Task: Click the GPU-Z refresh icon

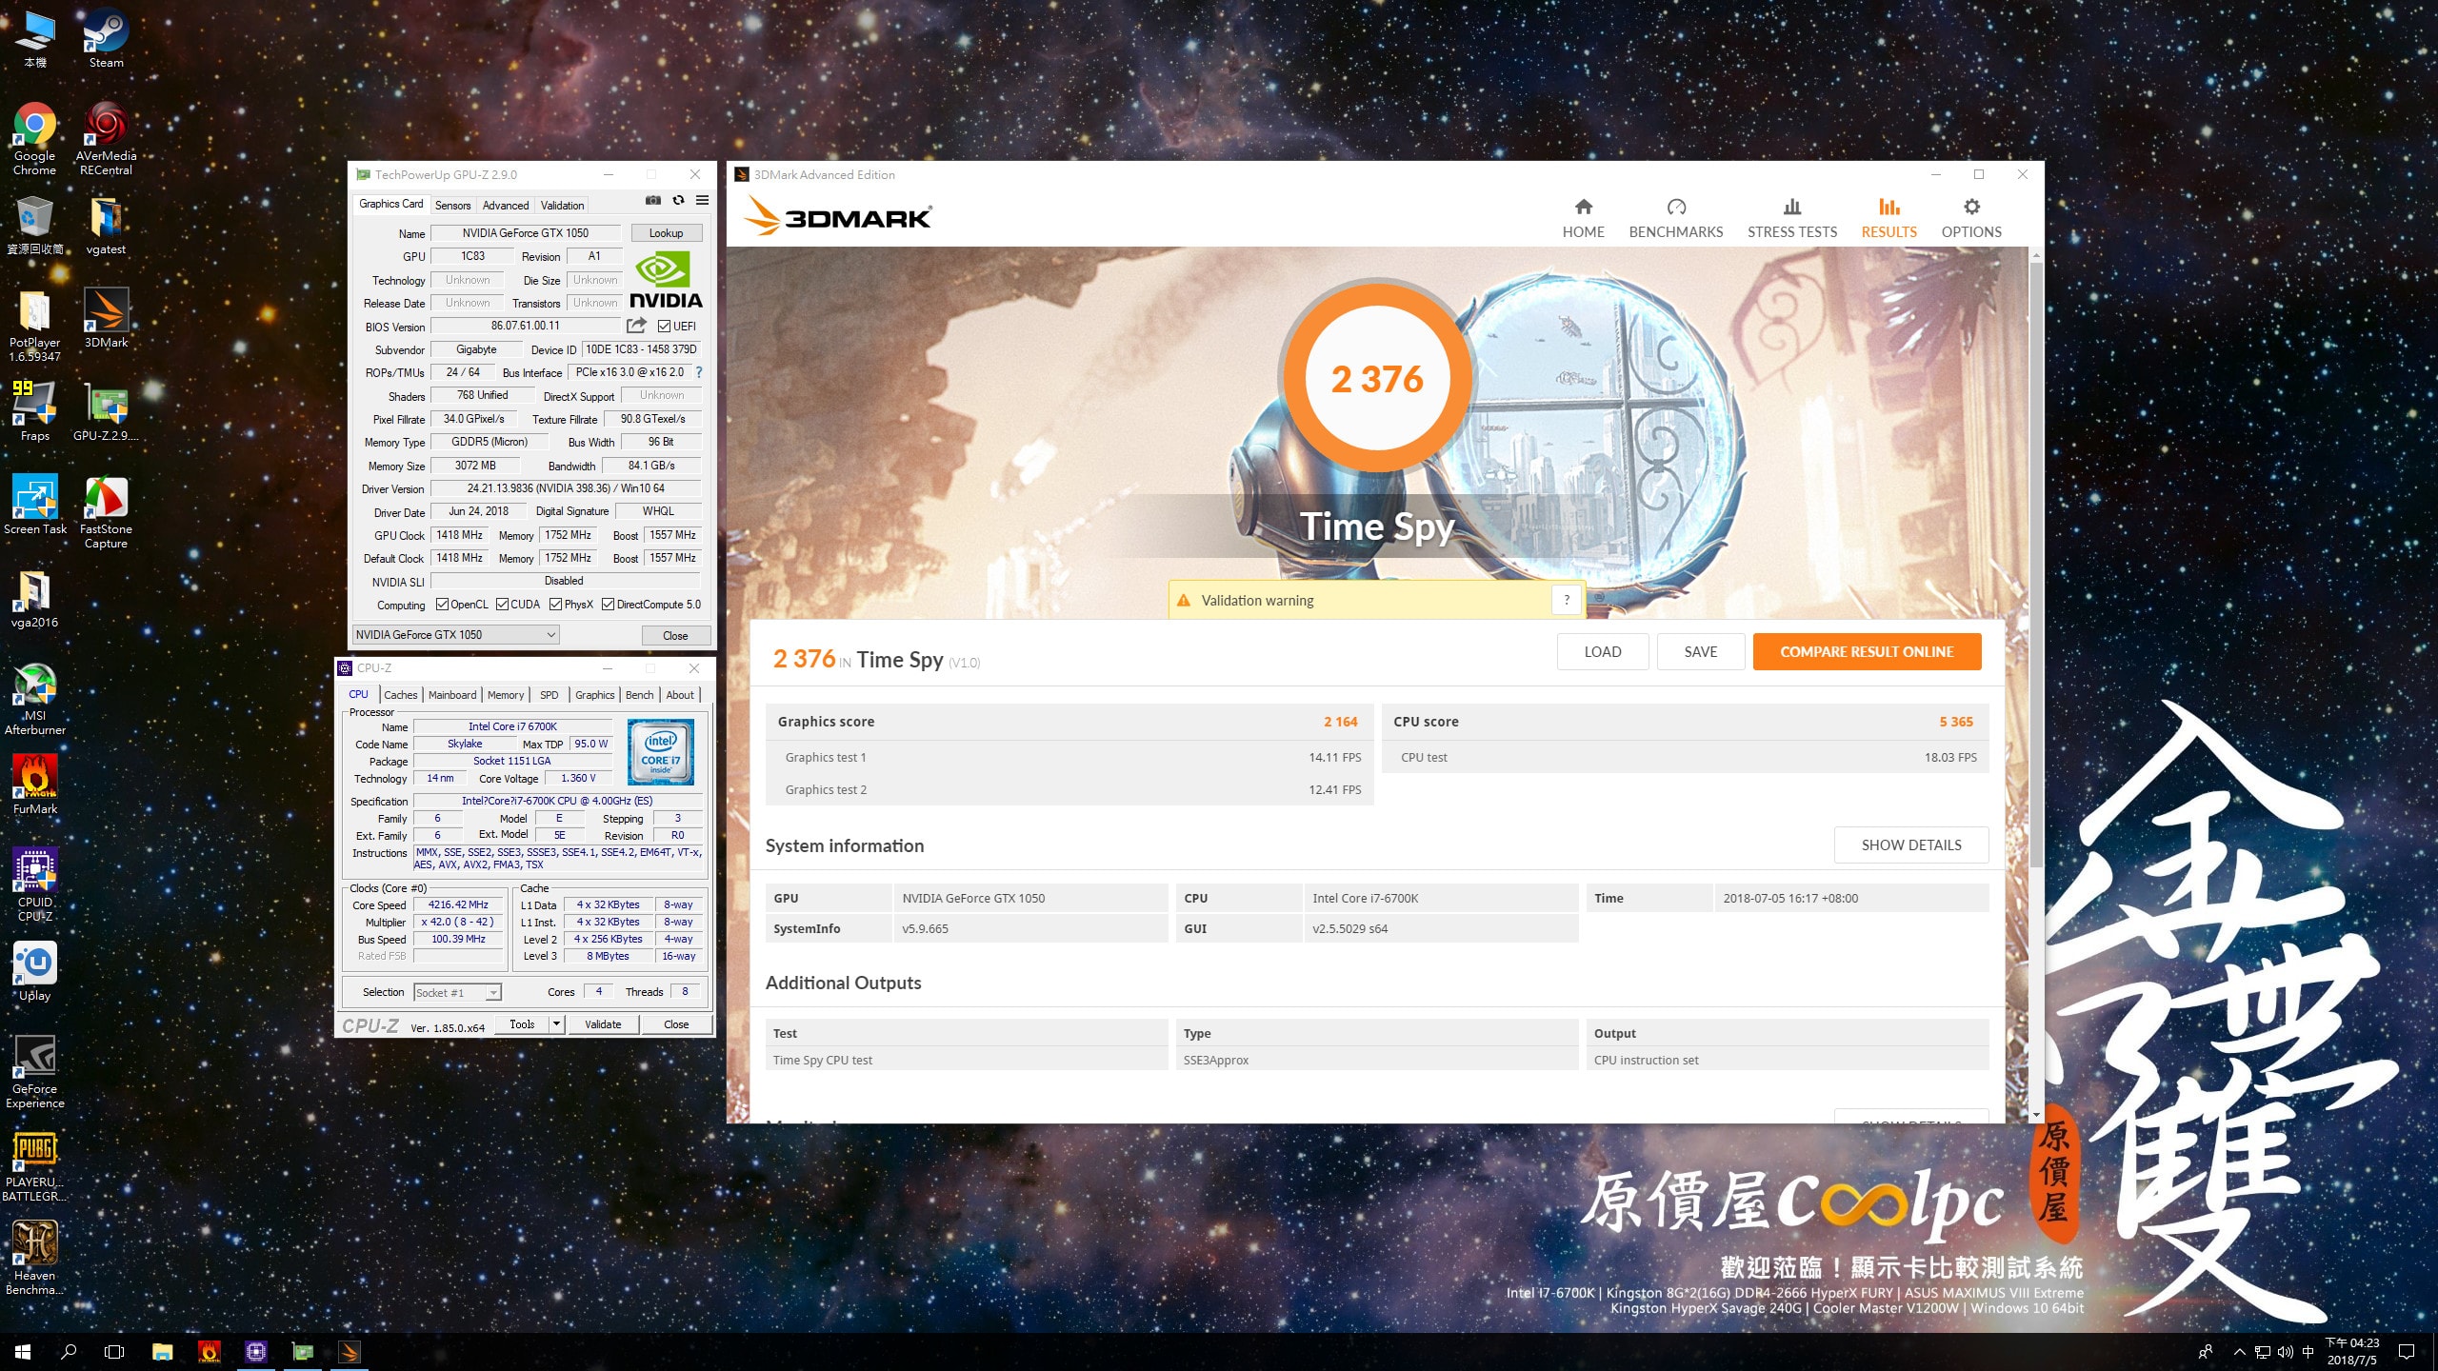Action: (x=678, y=201)
